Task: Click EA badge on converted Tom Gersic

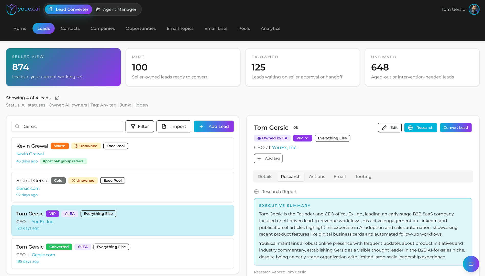Action: coord(83,247)
